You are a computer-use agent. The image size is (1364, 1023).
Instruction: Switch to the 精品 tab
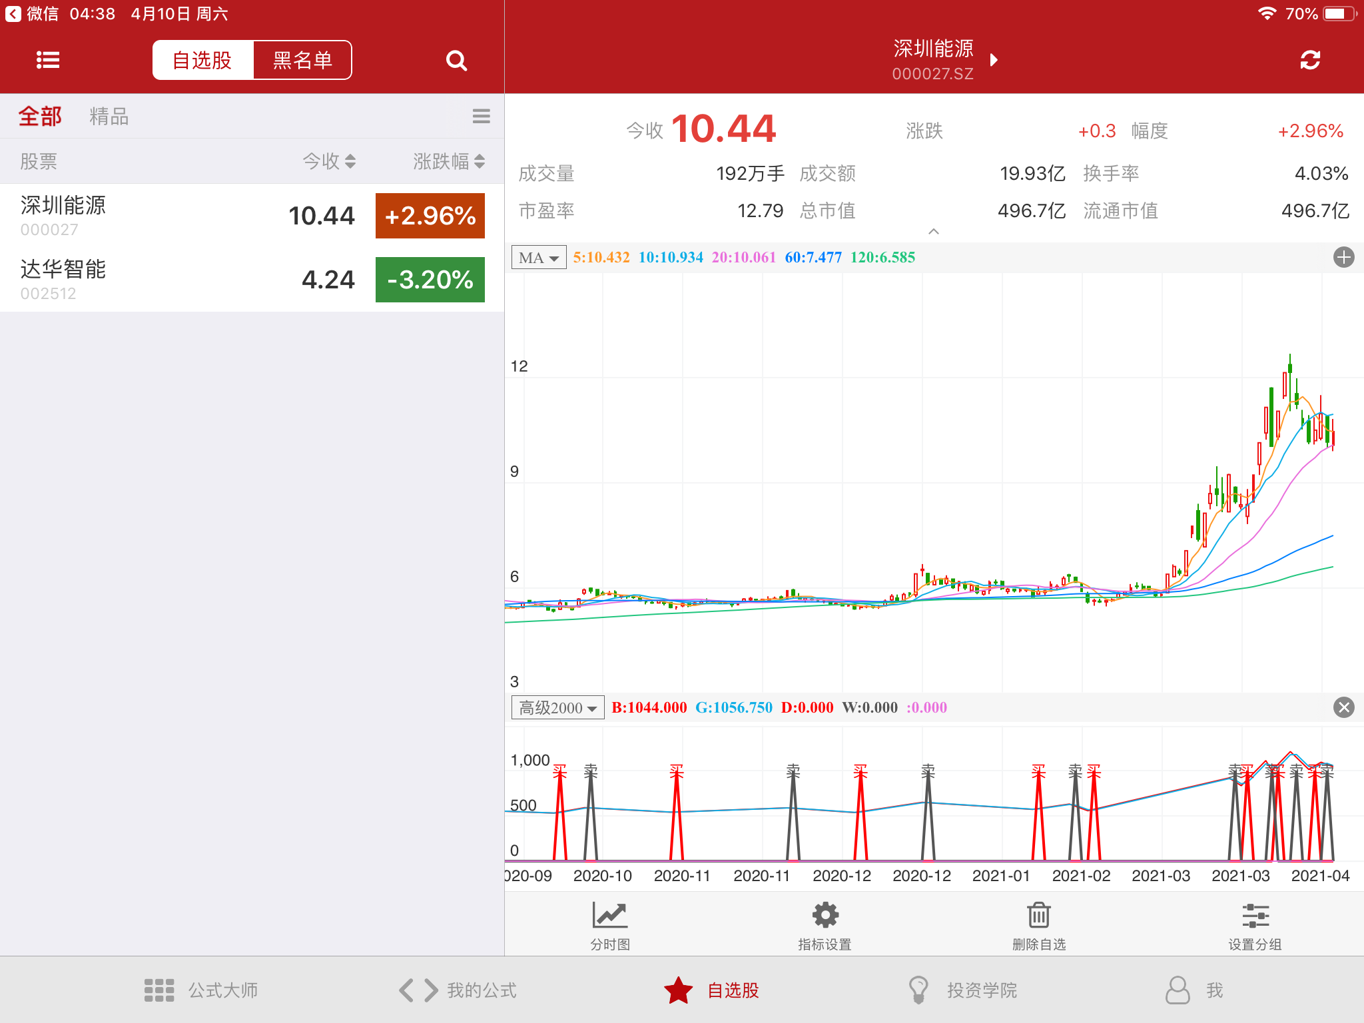(109, 117)
